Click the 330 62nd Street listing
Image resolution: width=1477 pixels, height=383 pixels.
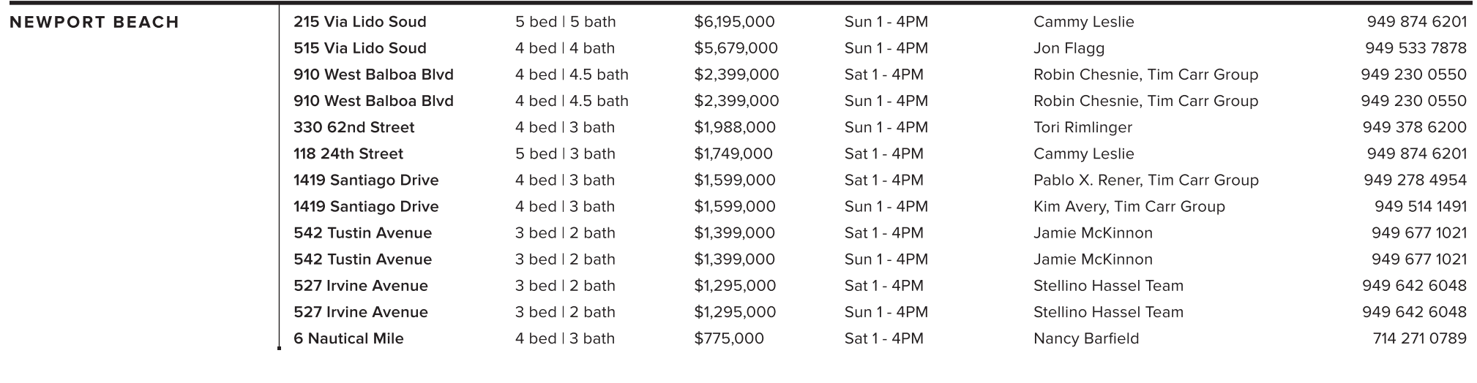click(x=354, y=127)
